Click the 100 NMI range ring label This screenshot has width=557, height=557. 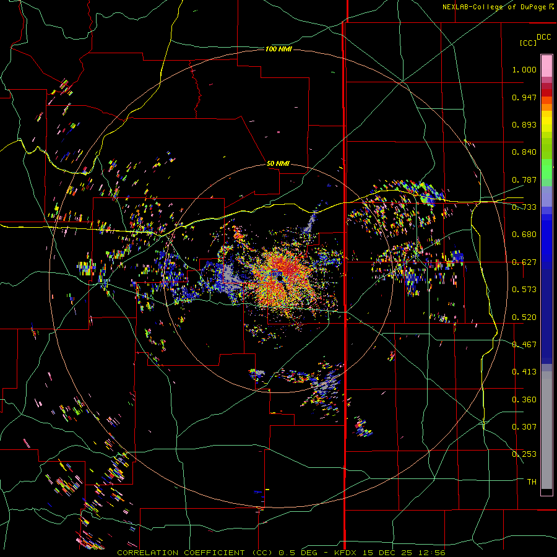(278, 49)
